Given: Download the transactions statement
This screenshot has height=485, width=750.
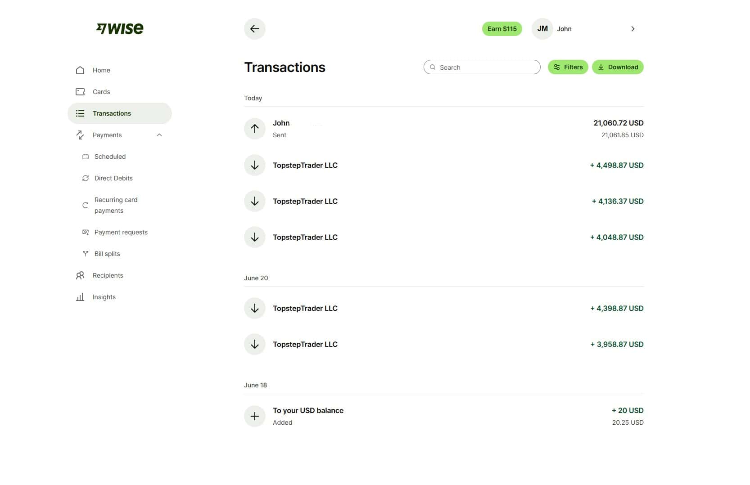Looking at the screenshot, I should click(618, 67).
